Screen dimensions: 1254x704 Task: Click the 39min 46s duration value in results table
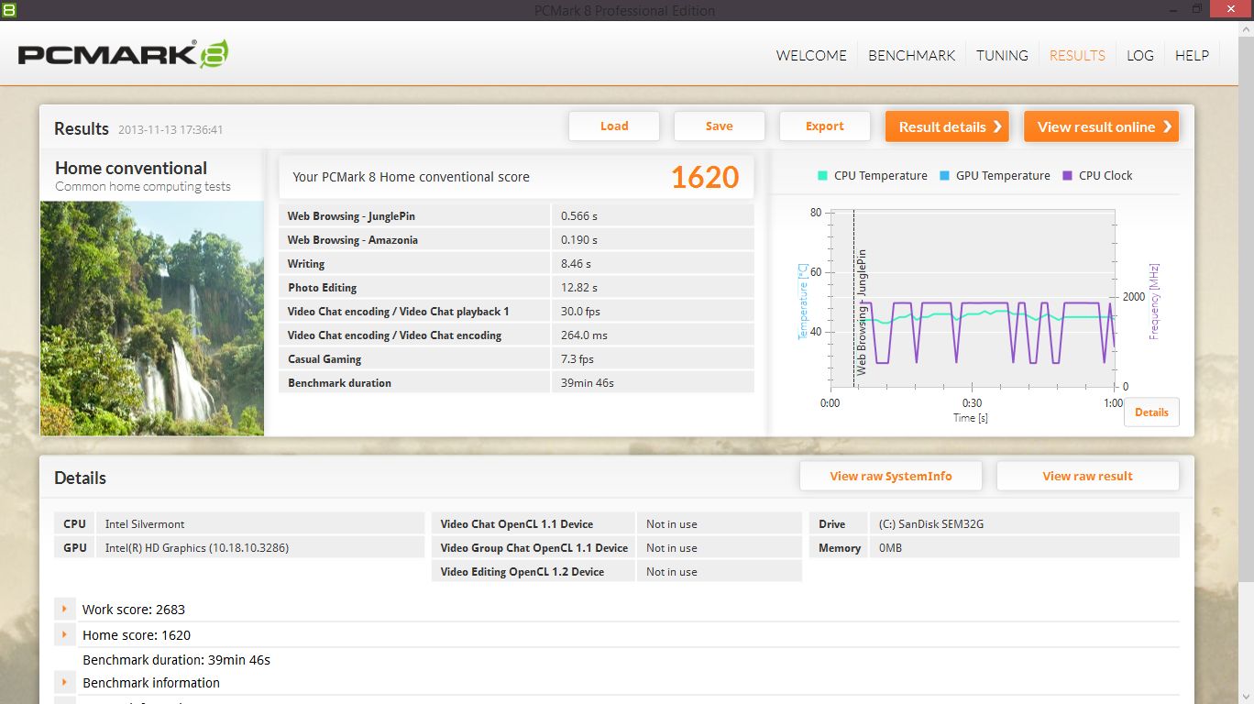[588, 383]
